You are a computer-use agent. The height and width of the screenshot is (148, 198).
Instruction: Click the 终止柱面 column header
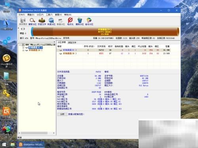[142, 46]
